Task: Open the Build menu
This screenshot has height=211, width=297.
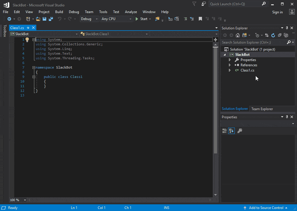Action: coord(59,12)
